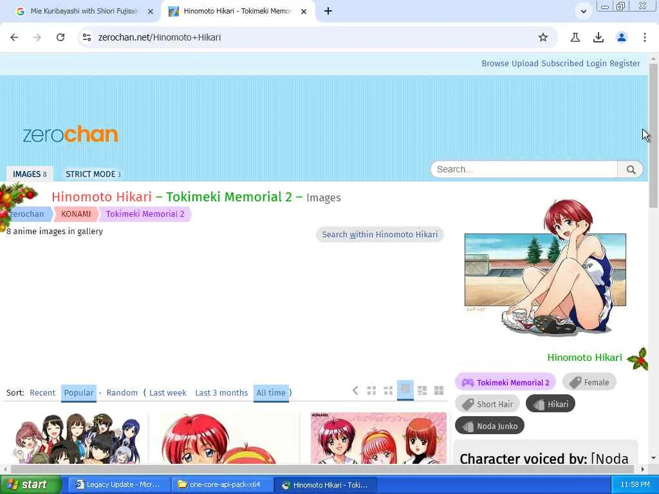Select the highlighted layout view icon
This screenshot has height=494, width=659.
point(405,390)
